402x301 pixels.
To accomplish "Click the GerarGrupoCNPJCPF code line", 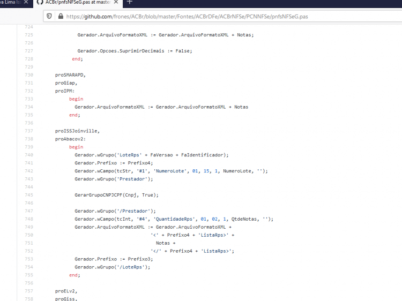I will point(116,195).
